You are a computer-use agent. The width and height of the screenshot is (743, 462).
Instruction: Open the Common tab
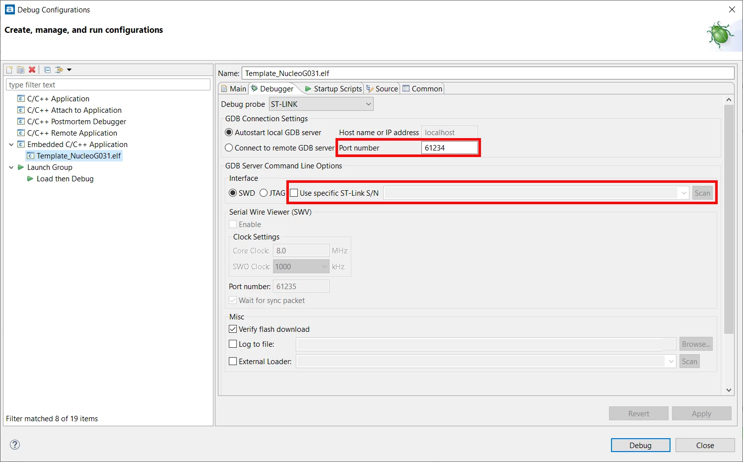(x=422, y=88)
